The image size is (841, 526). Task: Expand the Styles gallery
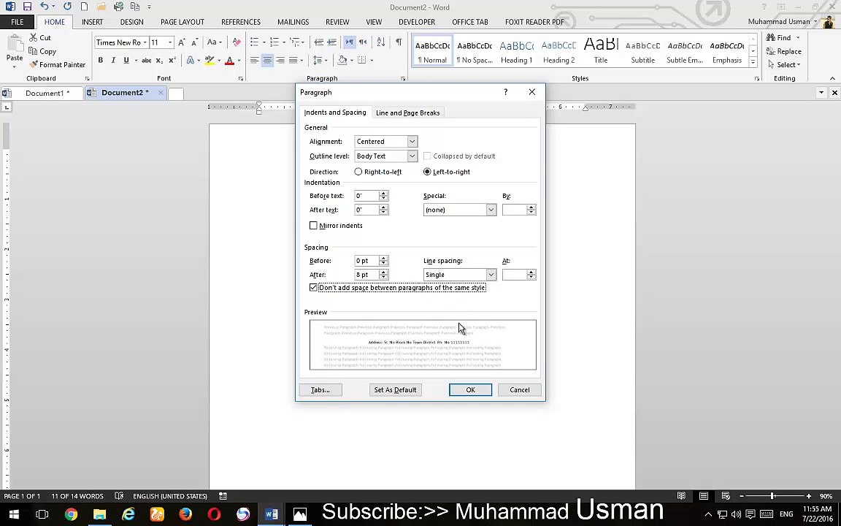coord(753,62)
